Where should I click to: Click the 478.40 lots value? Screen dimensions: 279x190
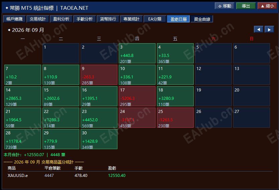81,176
